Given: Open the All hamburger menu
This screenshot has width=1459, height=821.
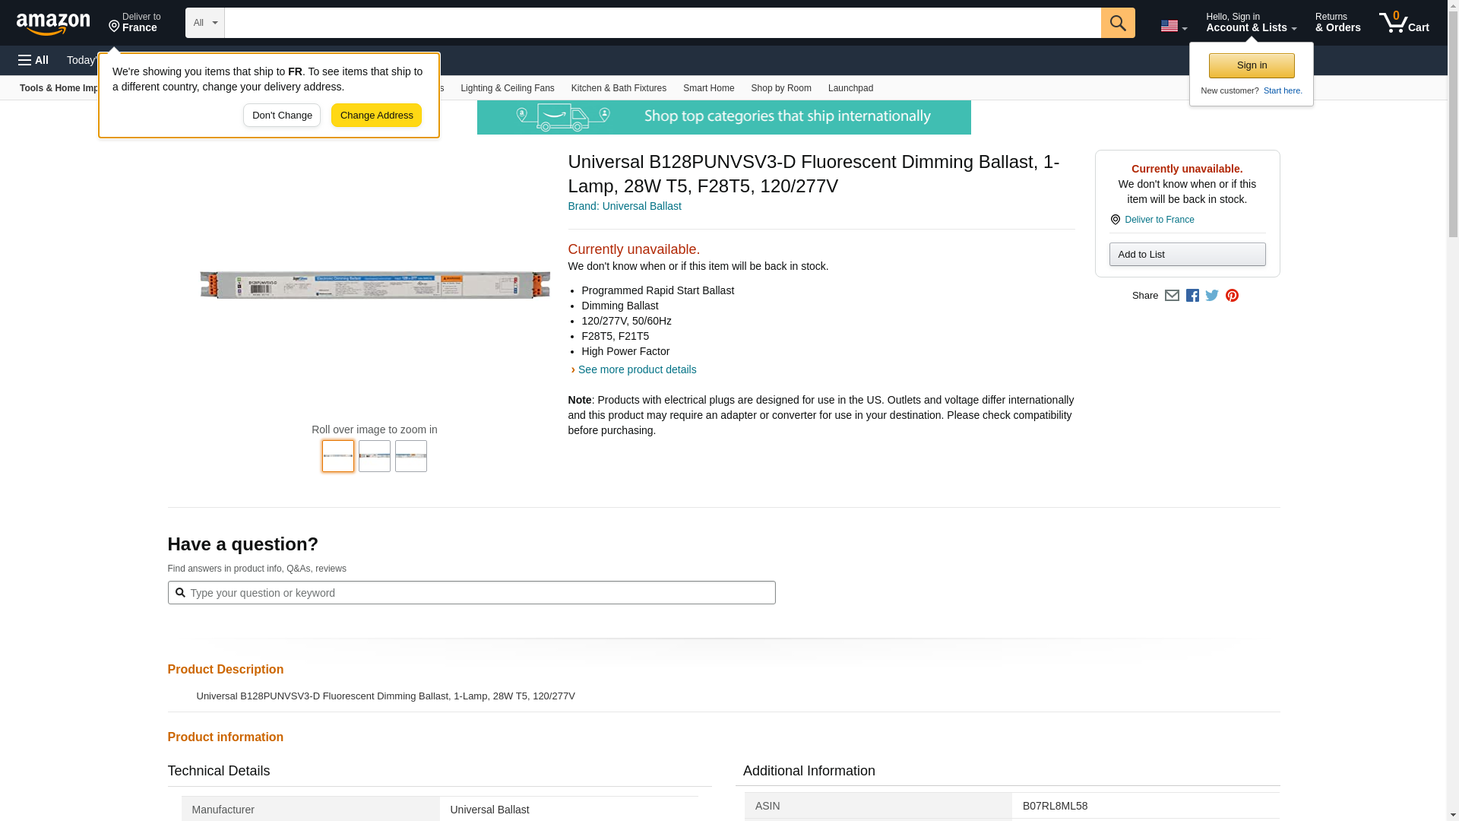Looking at the screenshot, I should (33, 60).
